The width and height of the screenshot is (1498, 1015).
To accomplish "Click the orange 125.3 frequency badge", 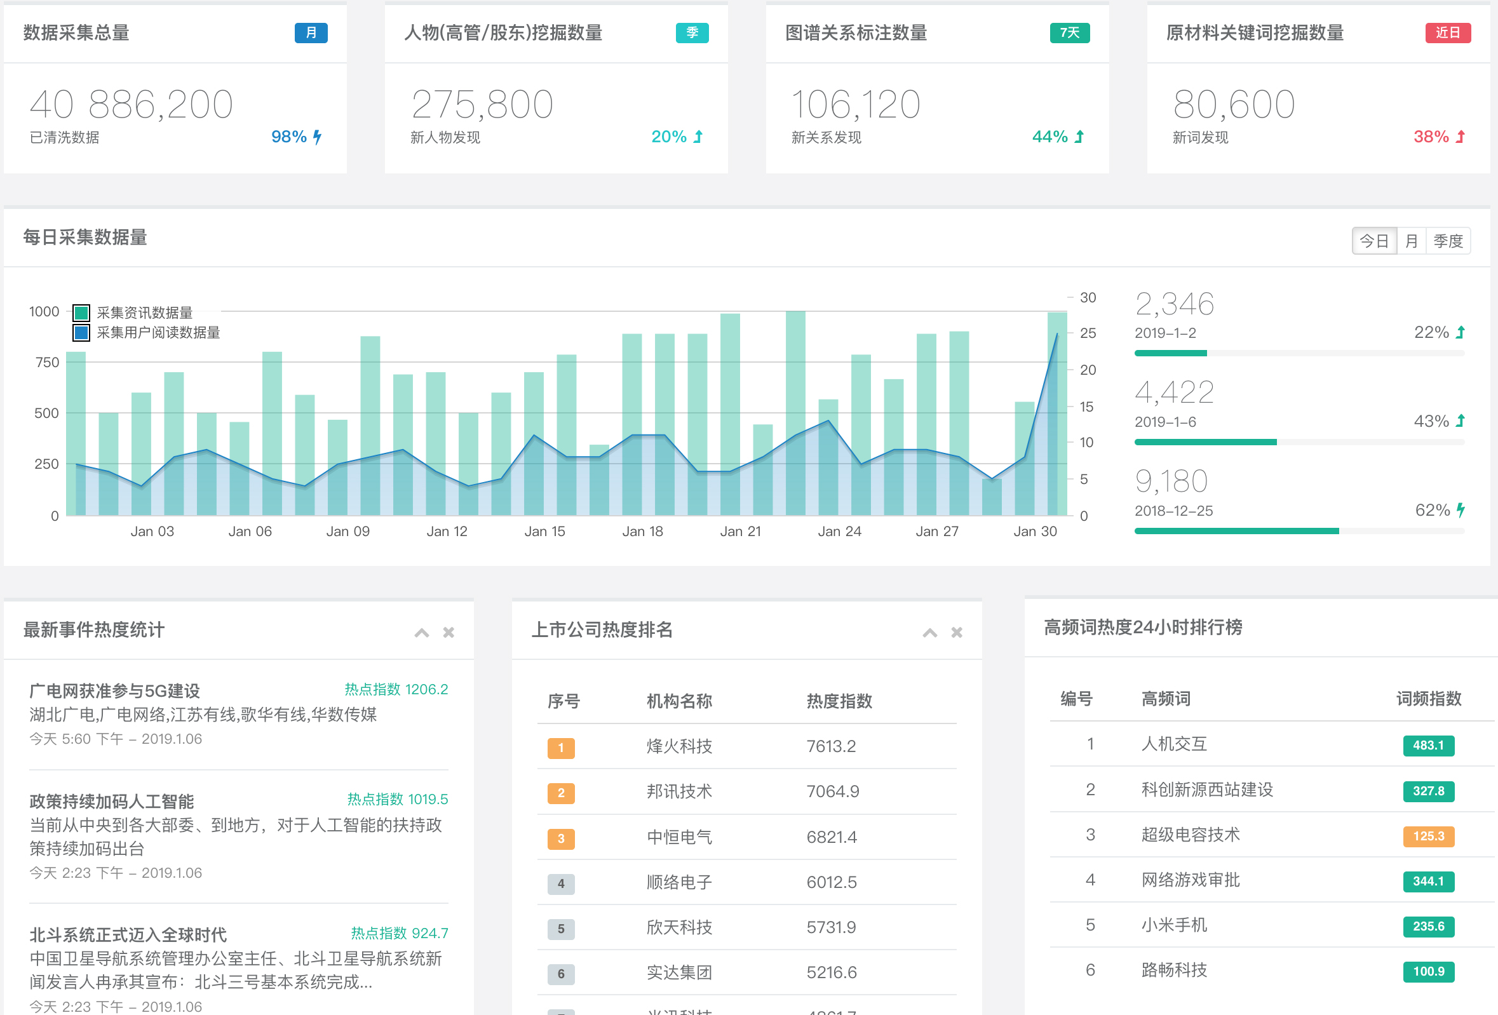I will click(x=1428, y=836).
